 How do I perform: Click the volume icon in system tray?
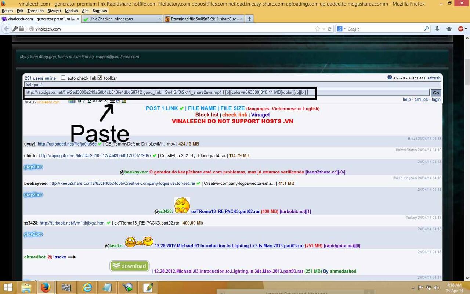[x=436, y=287]
